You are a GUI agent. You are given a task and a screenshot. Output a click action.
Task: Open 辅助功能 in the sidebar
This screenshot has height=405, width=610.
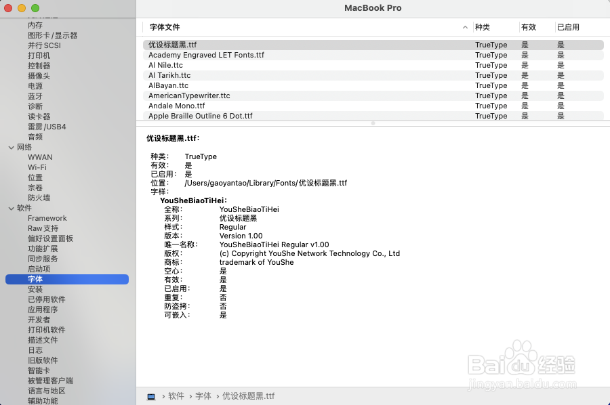(x=43, y=401)
